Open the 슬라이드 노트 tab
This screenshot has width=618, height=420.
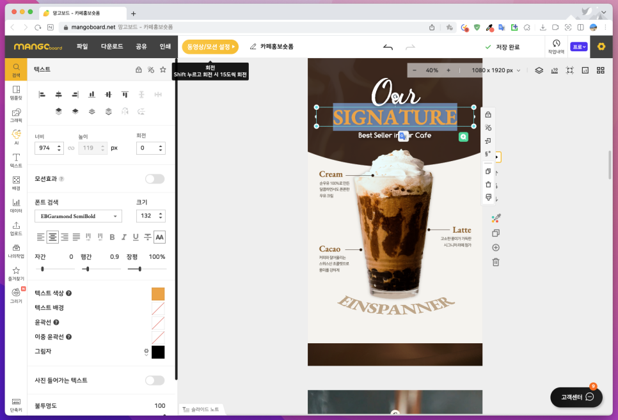coord(201,409)
